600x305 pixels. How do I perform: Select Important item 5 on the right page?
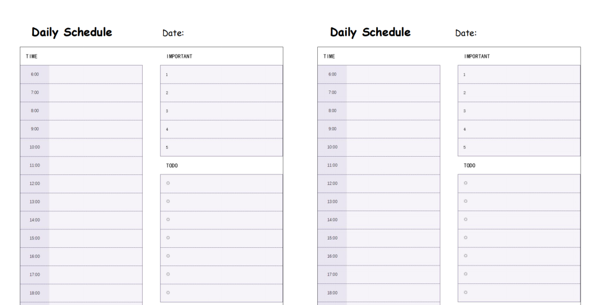click(x=519, y=147)
